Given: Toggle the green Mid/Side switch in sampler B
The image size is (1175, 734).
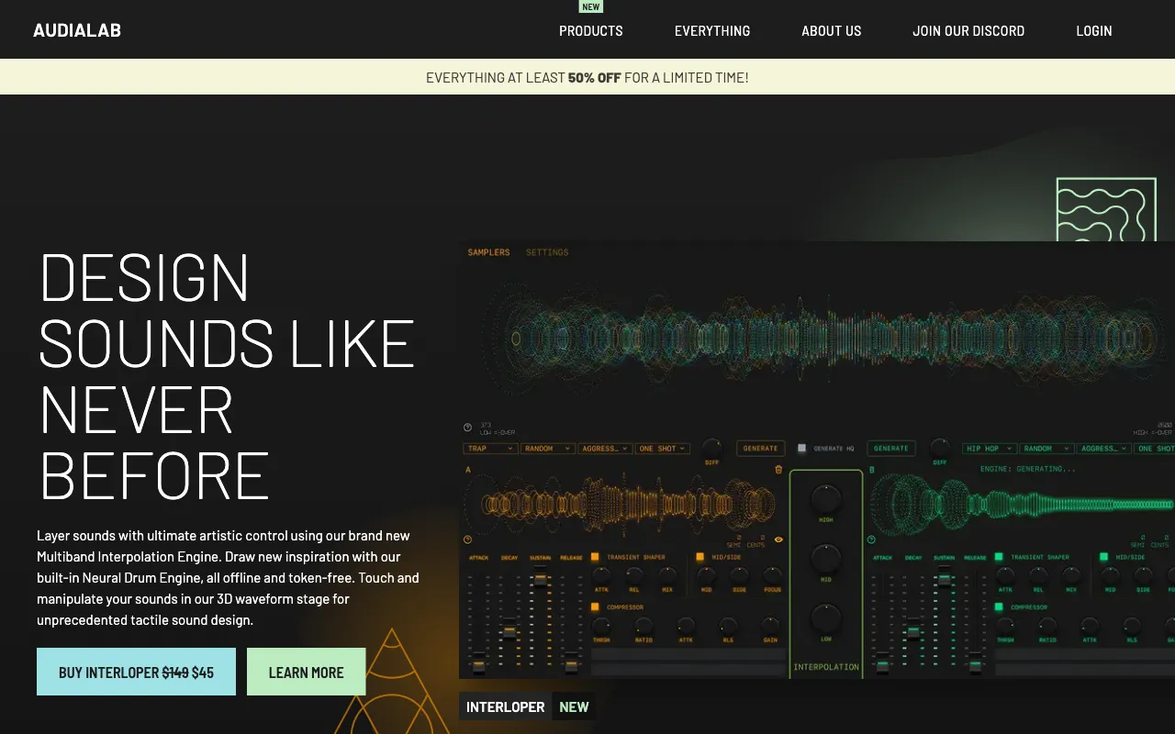Looking at the screenshot, I should (x=1103, y=557).
